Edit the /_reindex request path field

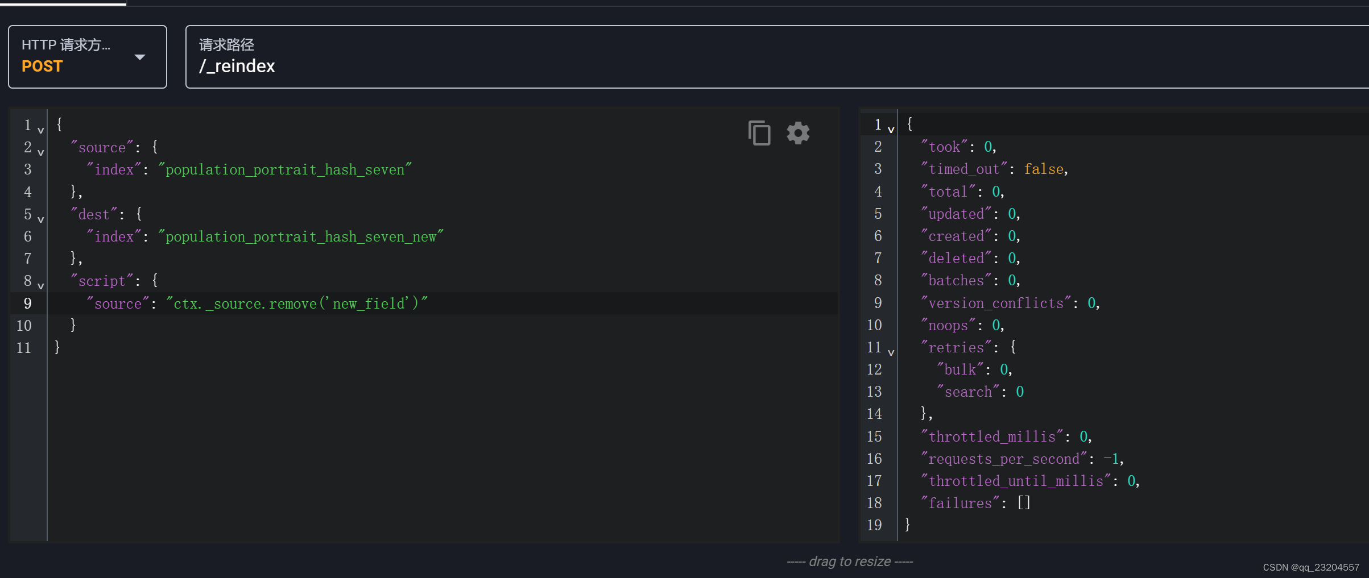pos(777,57)
